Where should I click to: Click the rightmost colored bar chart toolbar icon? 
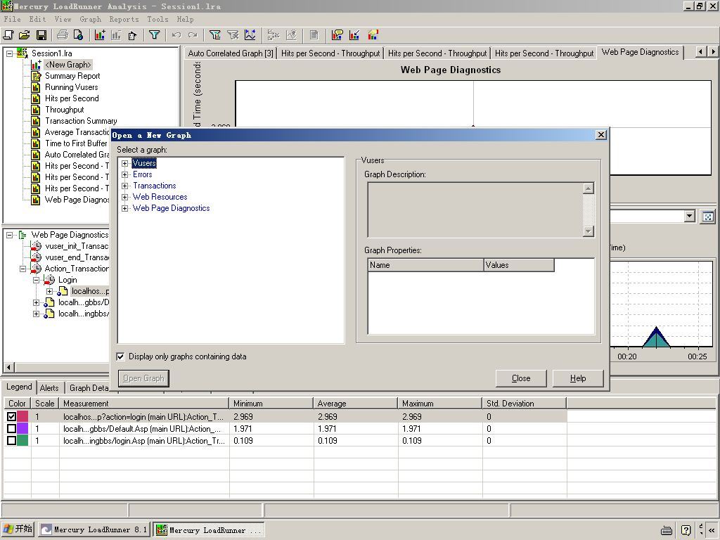pyautogui.click(x=373, y=35)
